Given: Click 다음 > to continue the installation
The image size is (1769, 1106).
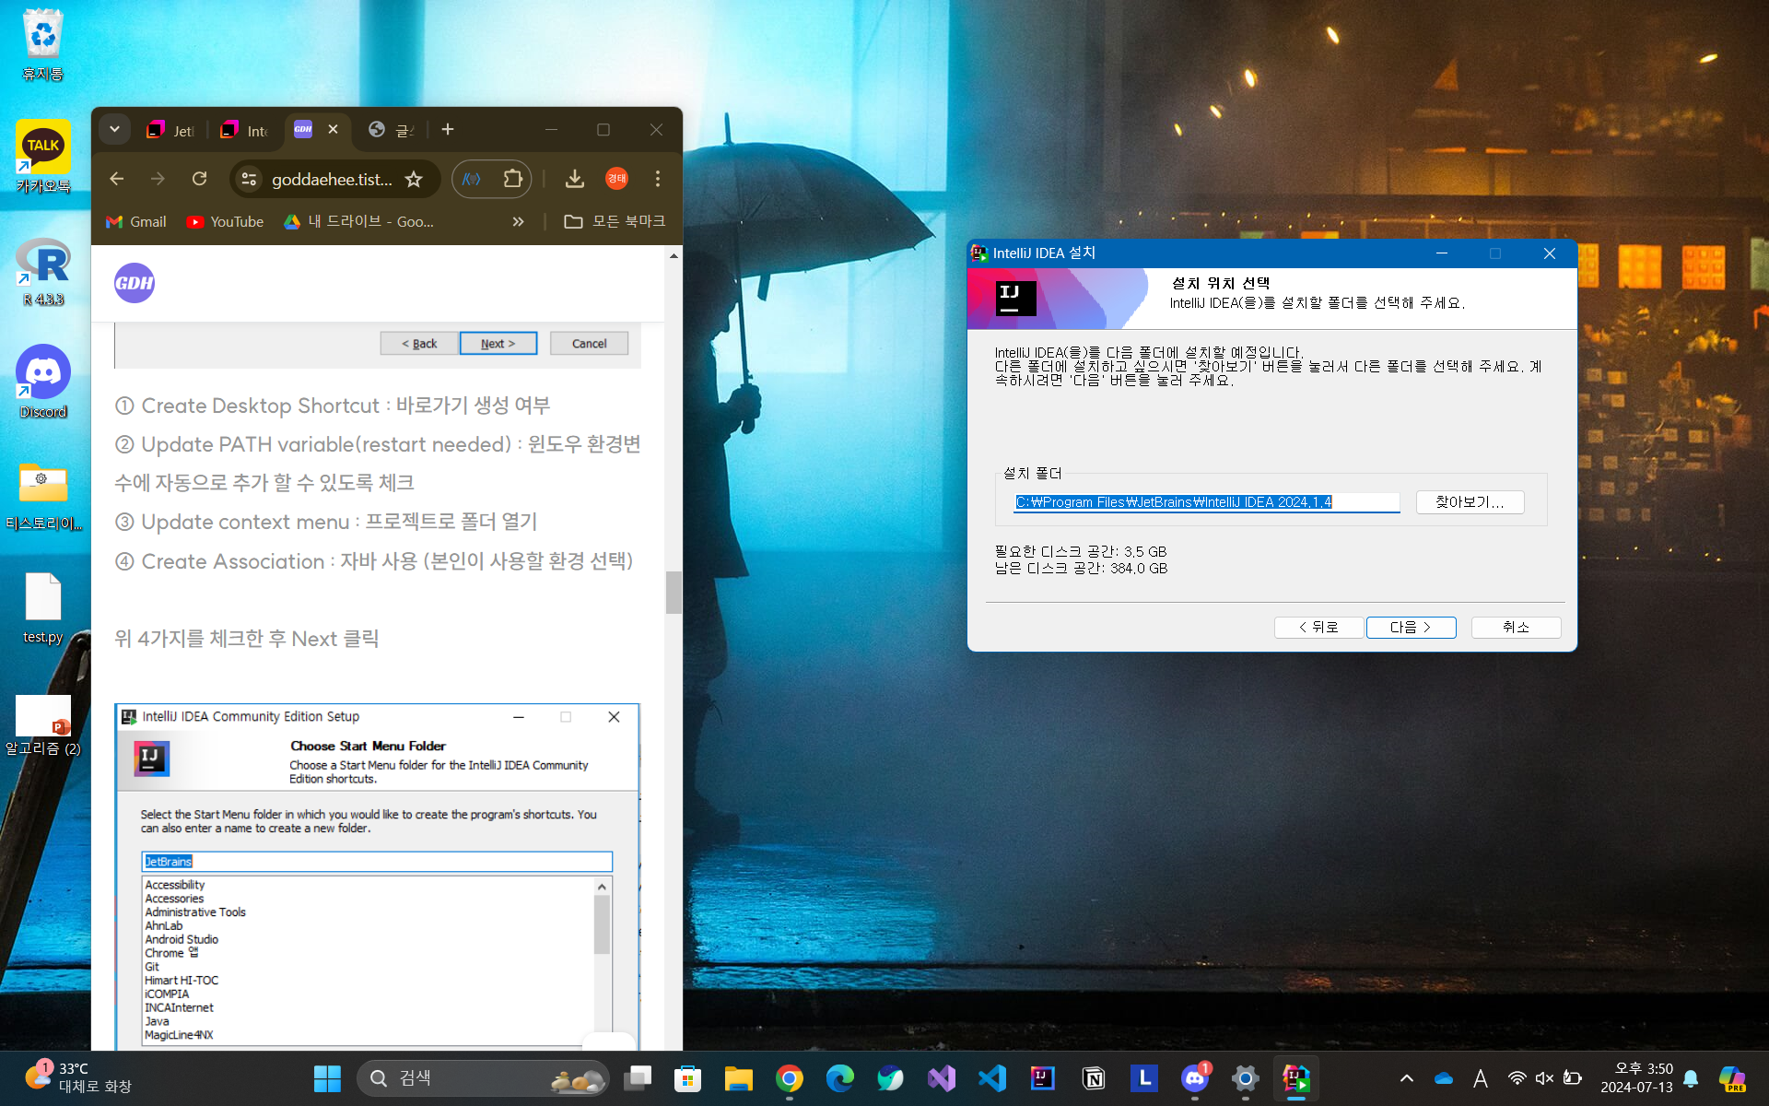Looking at the screenshot, I should click(1411, 628).
